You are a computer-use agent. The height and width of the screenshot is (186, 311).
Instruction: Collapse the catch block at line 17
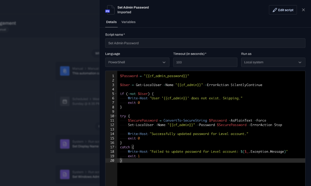click(x=116, y=147)
